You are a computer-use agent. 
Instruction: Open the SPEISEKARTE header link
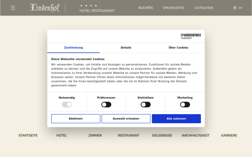[x=173, y=8]
